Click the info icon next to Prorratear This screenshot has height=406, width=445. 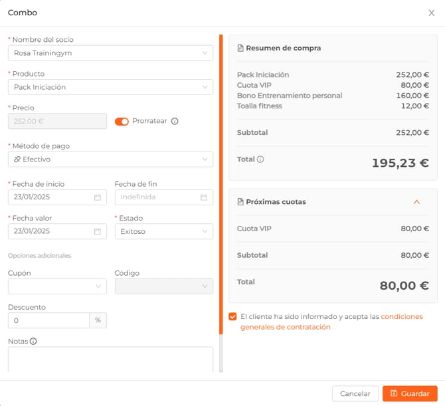click(175, 122)
